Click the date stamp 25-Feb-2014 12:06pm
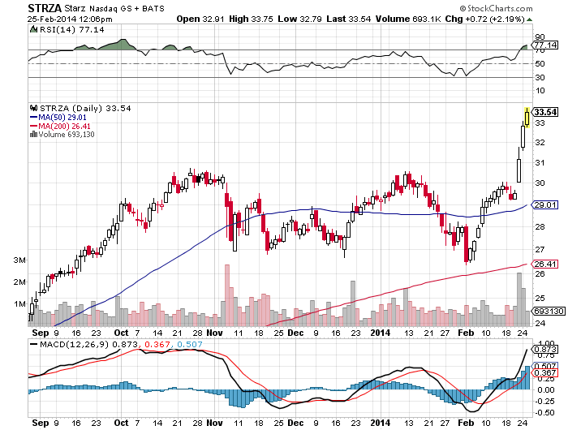The height and width of the screenshot is (430, 568). 70,19
